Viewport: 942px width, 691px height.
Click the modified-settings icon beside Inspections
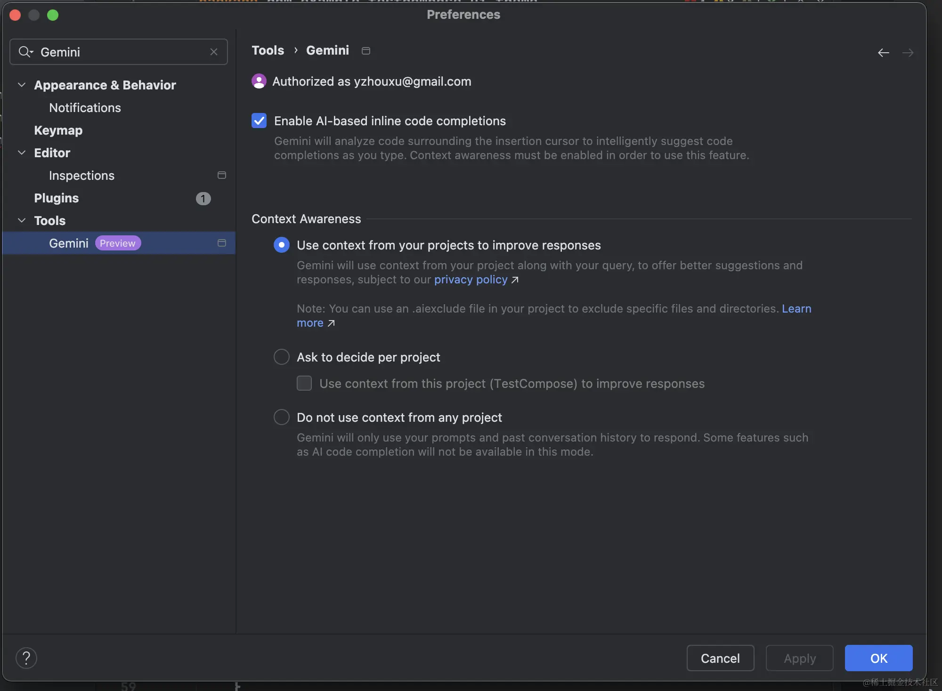[221, 175]
